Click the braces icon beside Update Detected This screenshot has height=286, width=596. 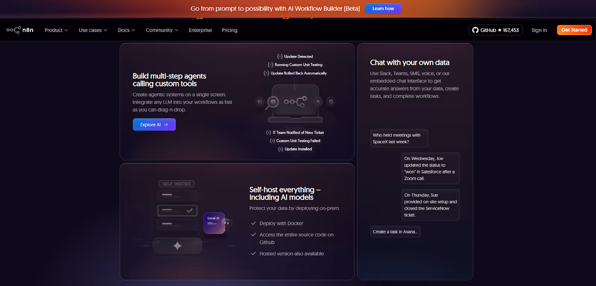click(280, 57)
